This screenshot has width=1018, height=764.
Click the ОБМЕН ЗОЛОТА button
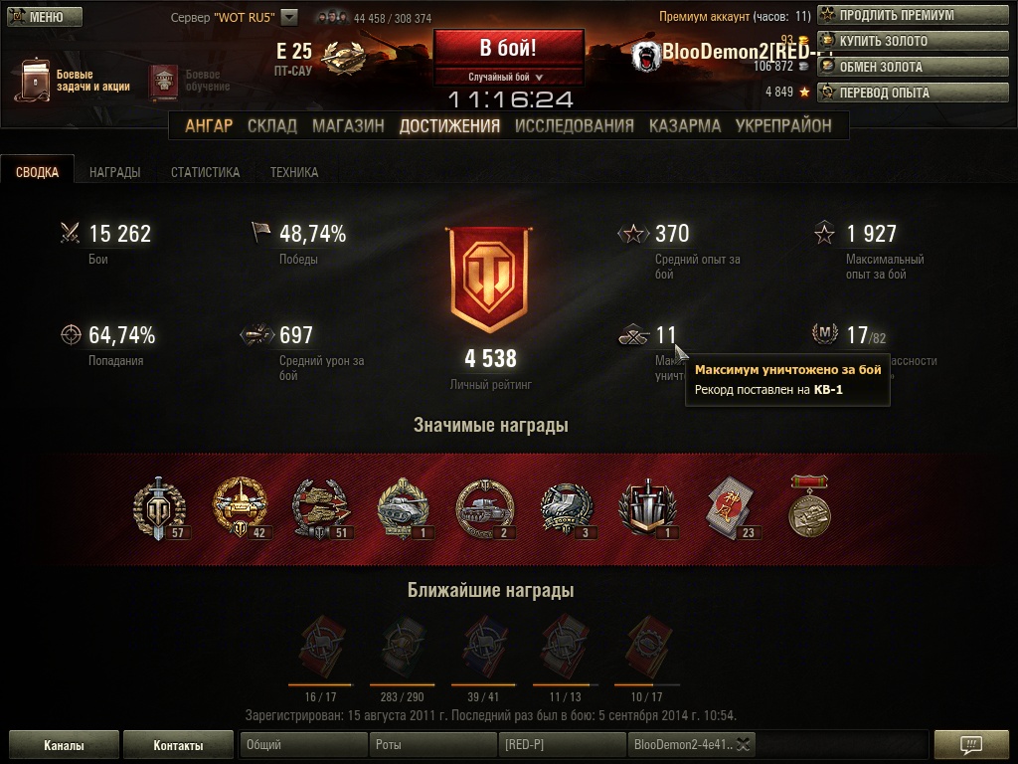(913, 67)
